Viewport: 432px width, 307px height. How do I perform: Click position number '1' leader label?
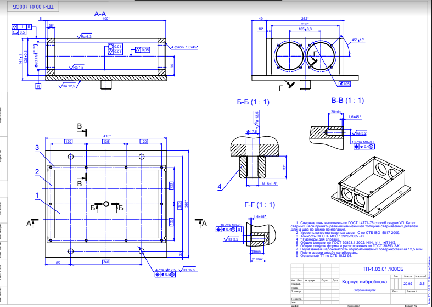[37, 196]
